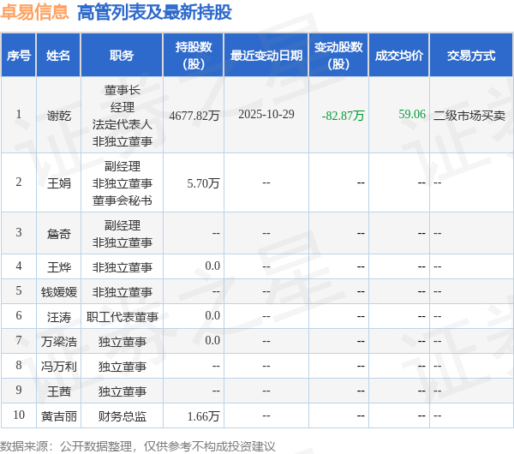Select the change value '-82.87万'
Image resolution: width=514 pixels, height=454 pixels.
343,116
